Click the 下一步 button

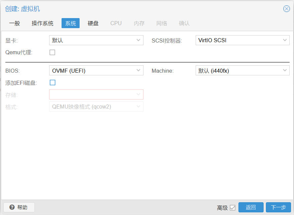point(278,207)
